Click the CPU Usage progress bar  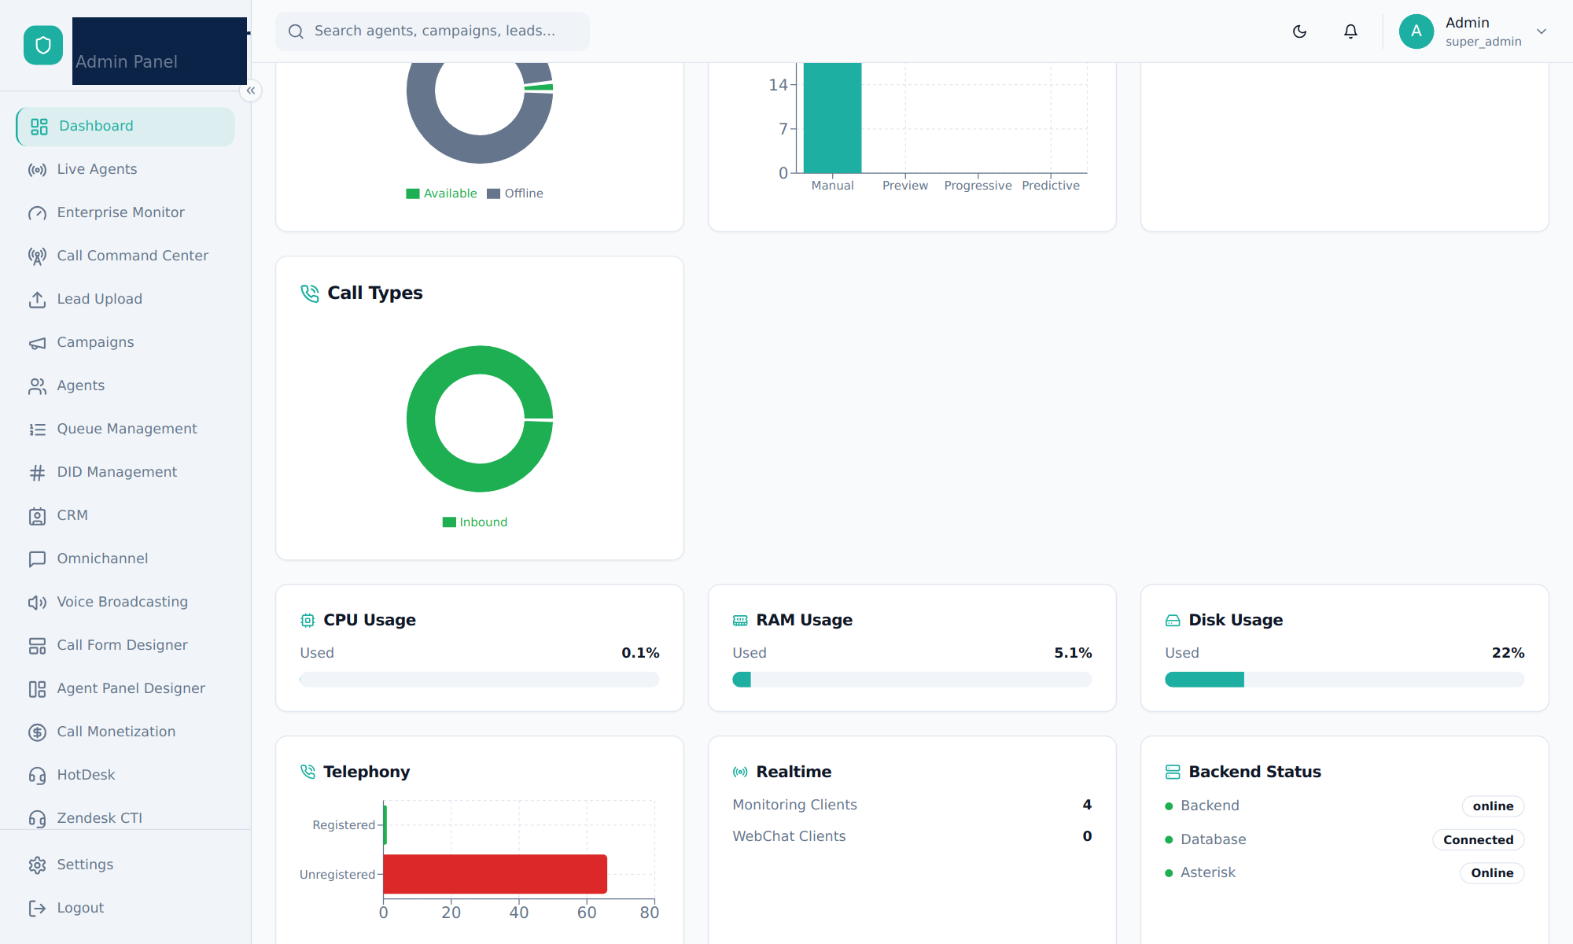coord(480,680)
